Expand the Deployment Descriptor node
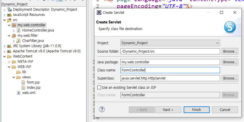244x122 pixels. click(4, 10)
